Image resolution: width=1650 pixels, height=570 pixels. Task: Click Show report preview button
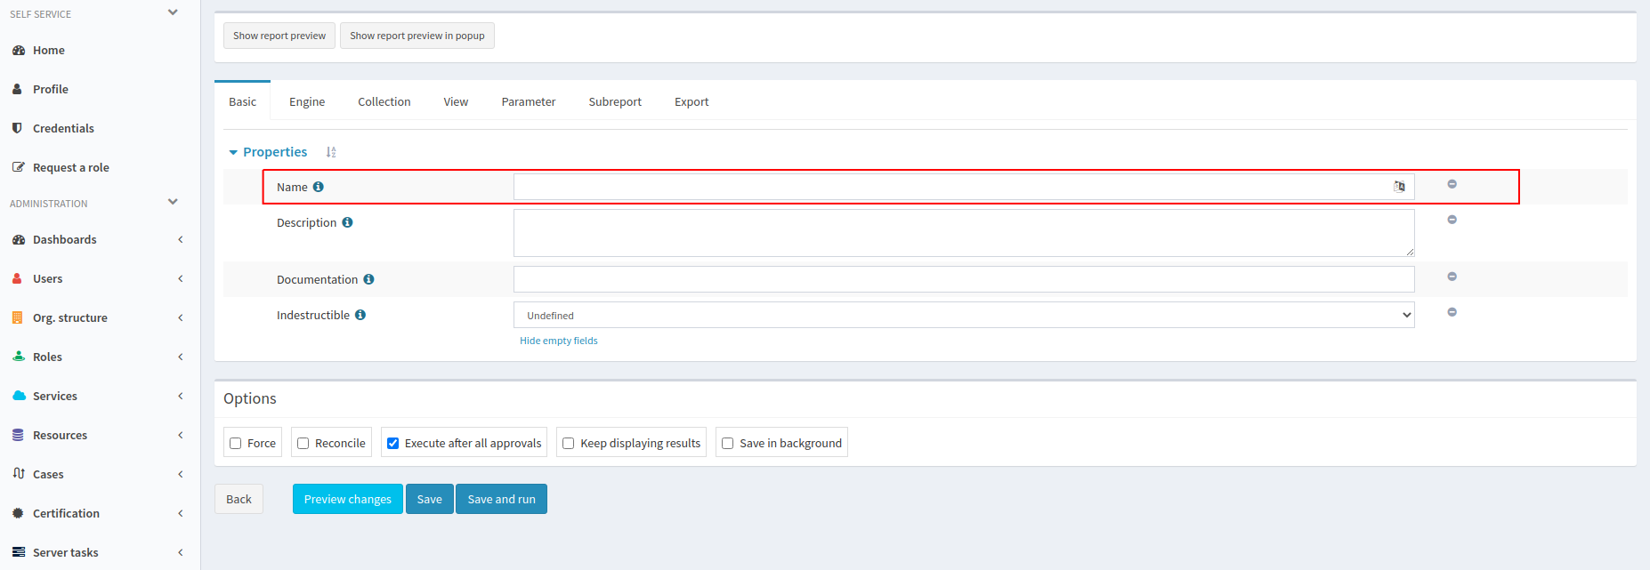coord(279,36)
